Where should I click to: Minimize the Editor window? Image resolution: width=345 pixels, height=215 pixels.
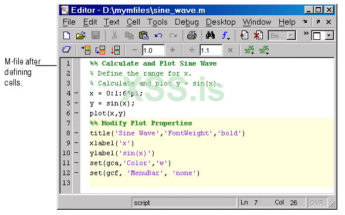pyautogui.click(x=309, y=10)
